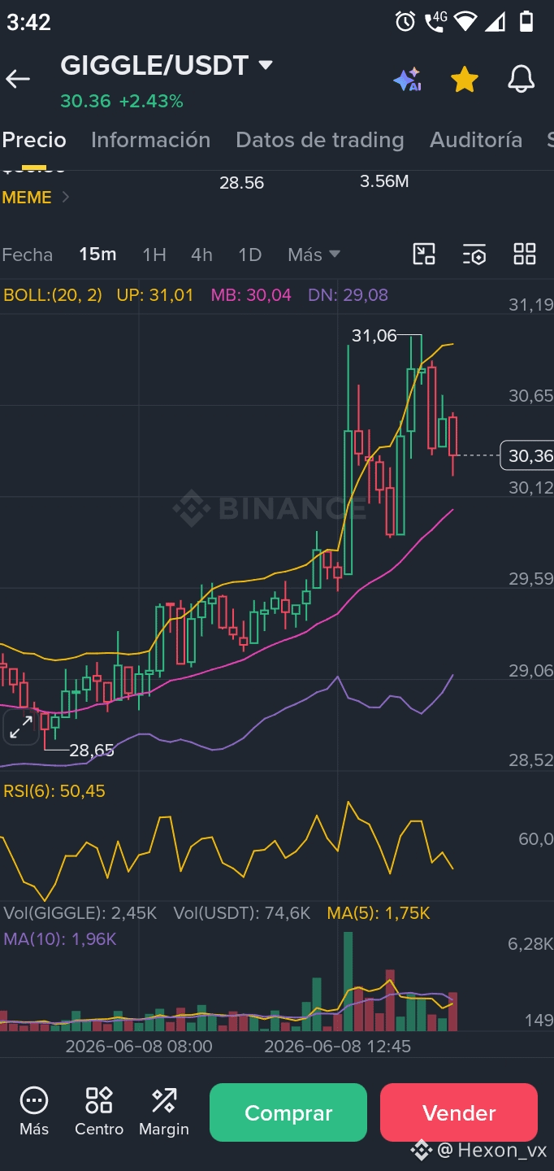Switch to the Información tab

150,140
